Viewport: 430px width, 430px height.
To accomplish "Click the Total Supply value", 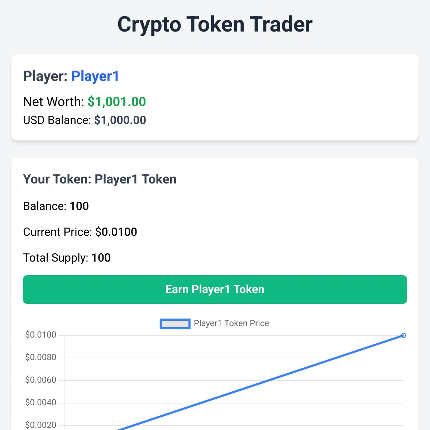I will click(101, 258).
